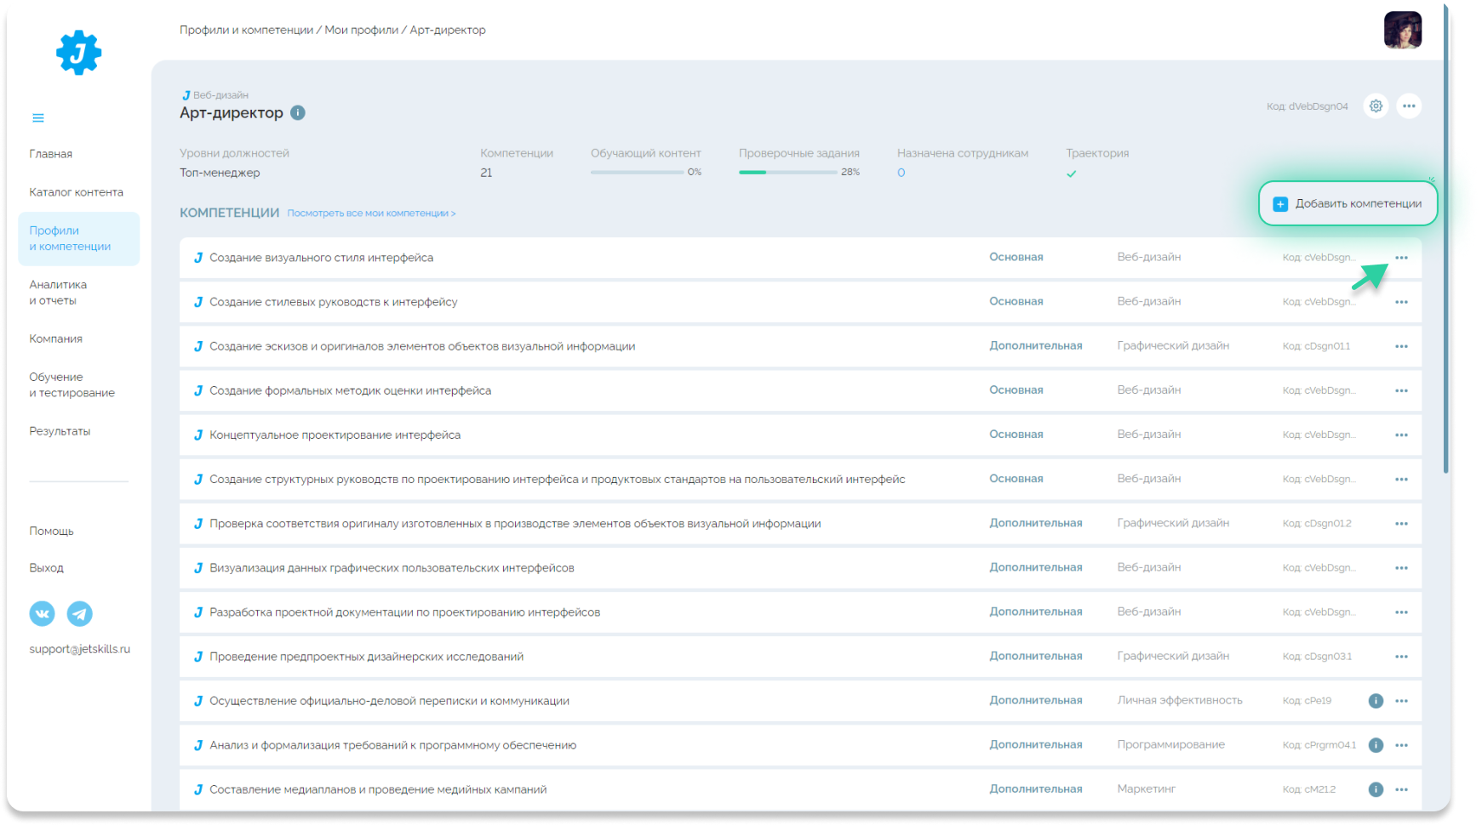
Task: Open competency Создание стилевых руководств к интерфейсу
Action: pyautogui.click(x=334, y=302)
